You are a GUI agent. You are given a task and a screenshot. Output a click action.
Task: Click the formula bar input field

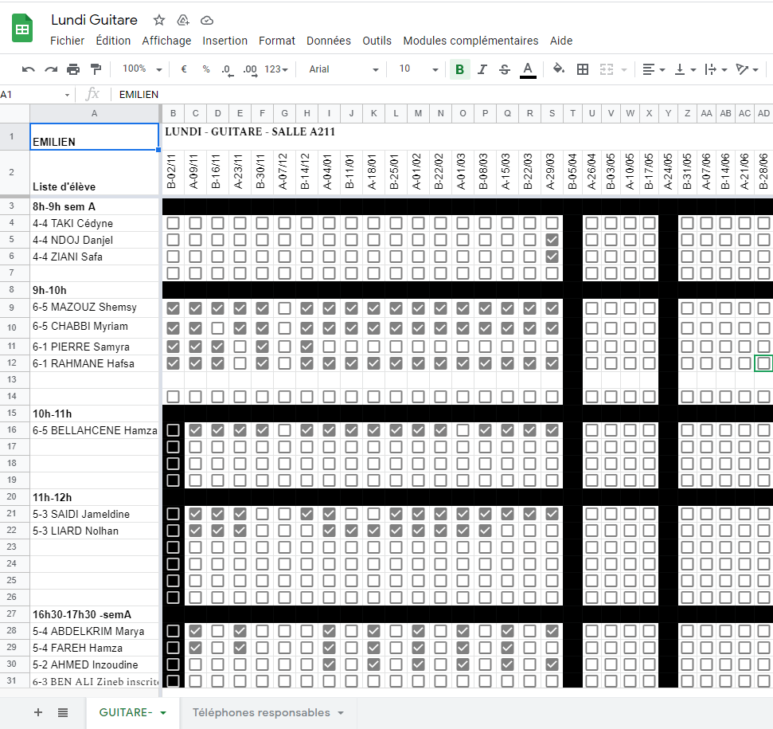(x=438, y=94)
